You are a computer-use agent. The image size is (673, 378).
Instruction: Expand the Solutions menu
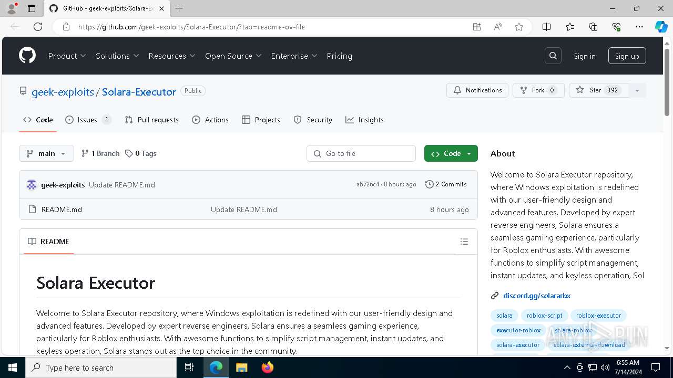click(117, 56)
